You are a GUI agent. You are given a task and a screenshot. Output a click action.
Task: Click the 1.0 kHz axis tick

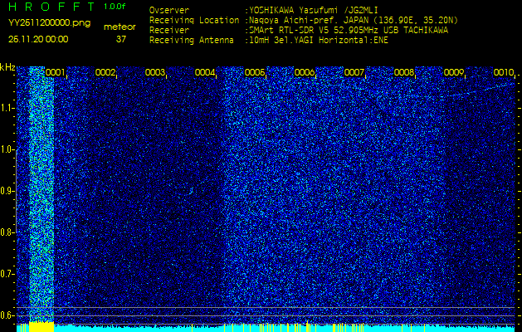[x=7, y=149]
